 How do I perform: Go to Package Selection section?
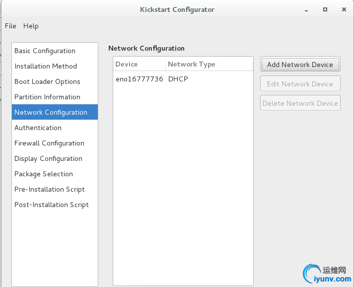[x=44, y=174]
